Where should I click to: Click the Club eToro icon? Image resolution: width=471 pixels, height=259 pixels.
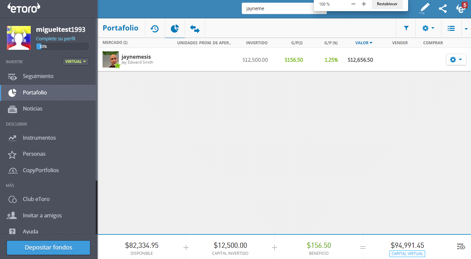tap(12, 199)
